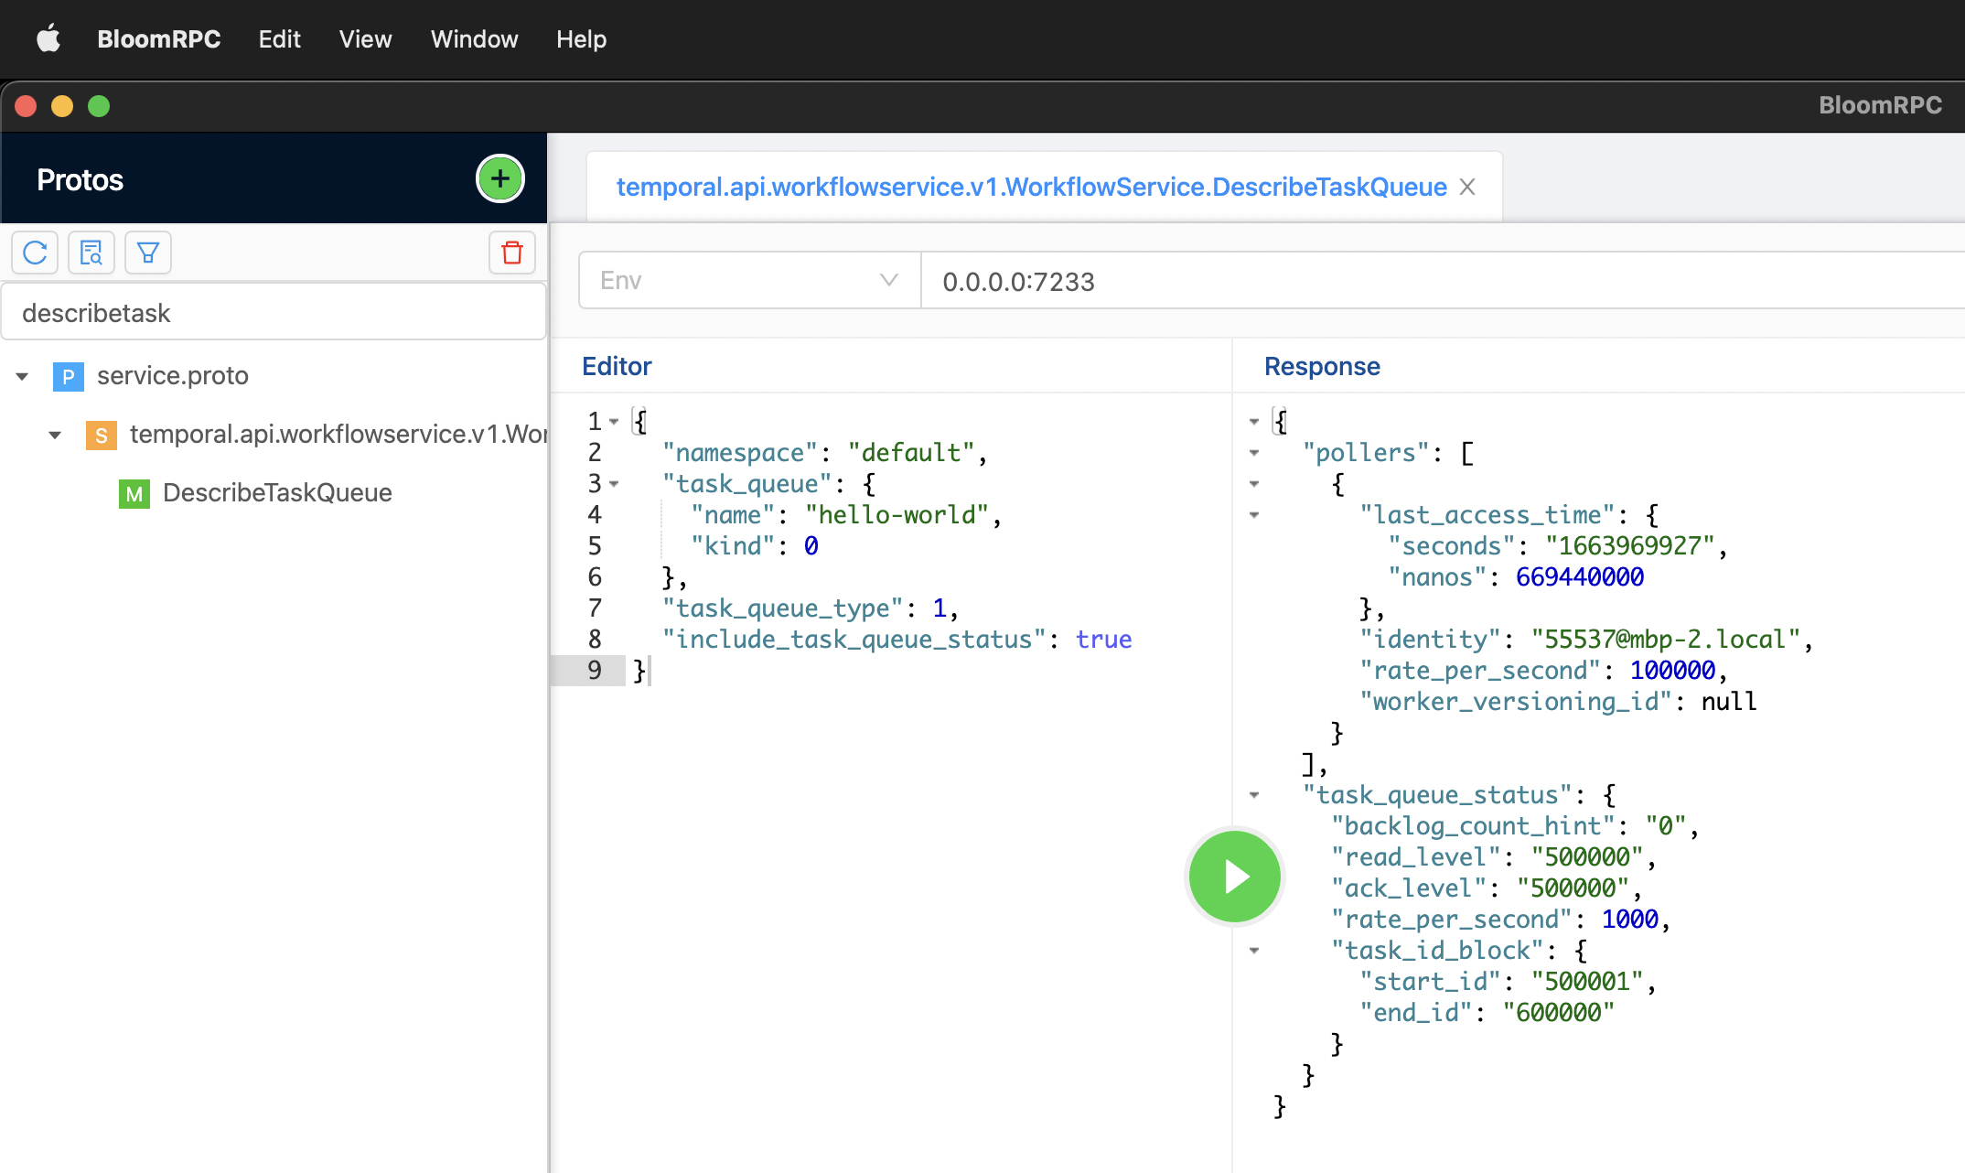Collapse the task_queue_status object in the response
This screenshot has height=1173, width=1965.
[x=1254, y=795]
